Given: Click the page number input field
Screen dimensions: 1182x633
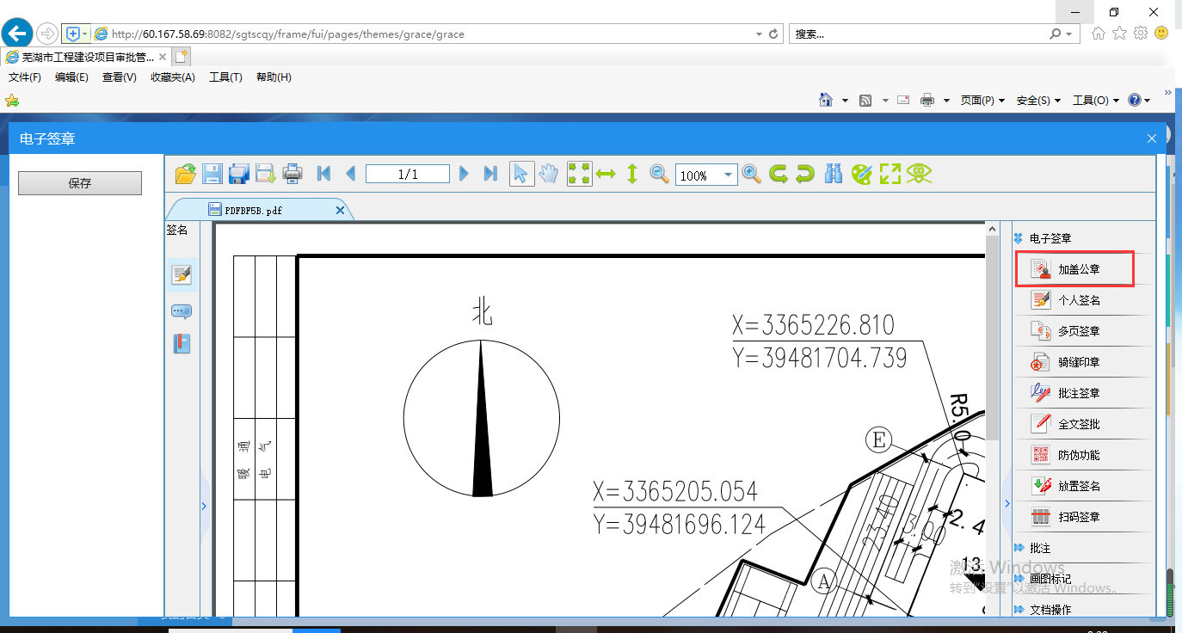Looking at the screenshot, I should click(407, 175).
